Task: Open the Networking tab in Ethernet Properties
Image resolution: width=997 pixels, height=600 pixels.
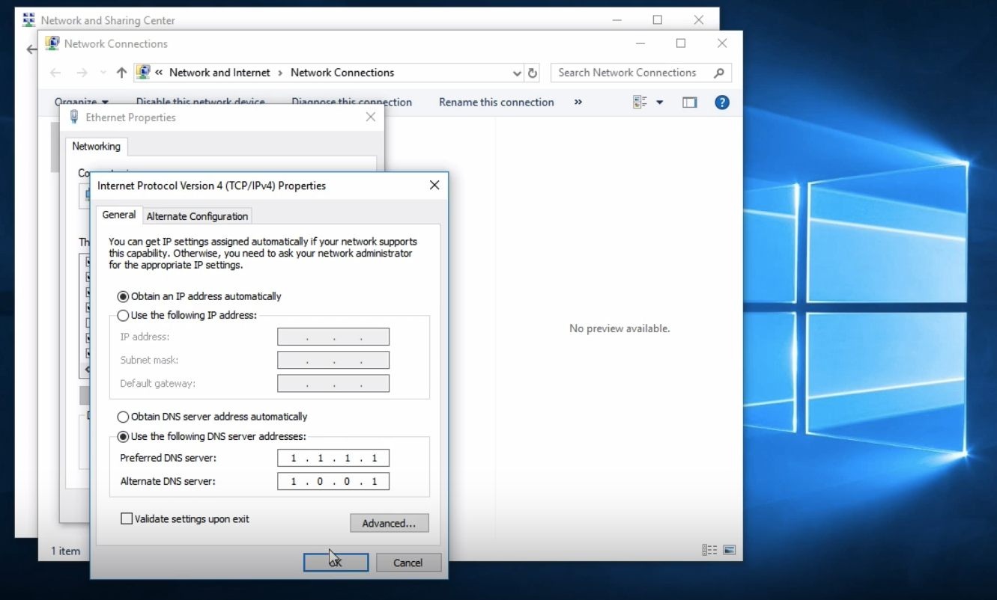Action: click(x=96, y=146)
